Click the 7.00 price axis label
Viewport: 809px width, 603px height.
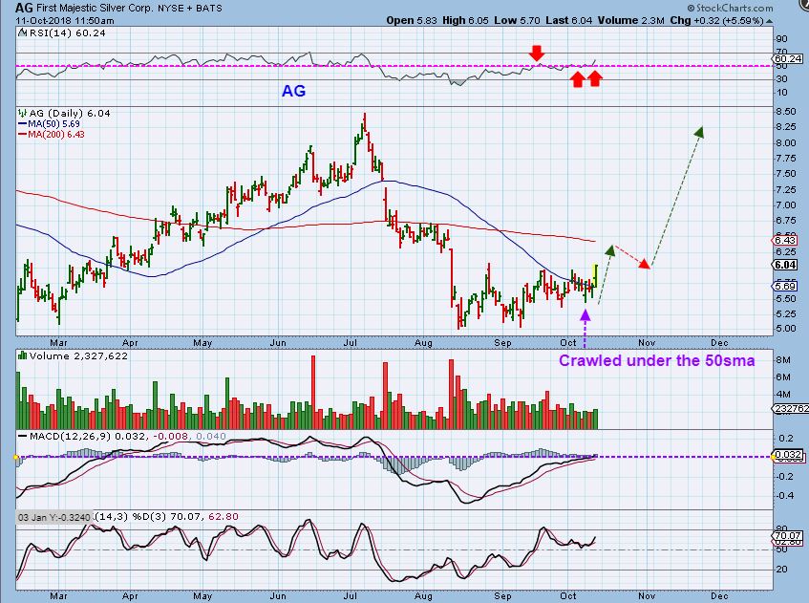tap(785, 205)
